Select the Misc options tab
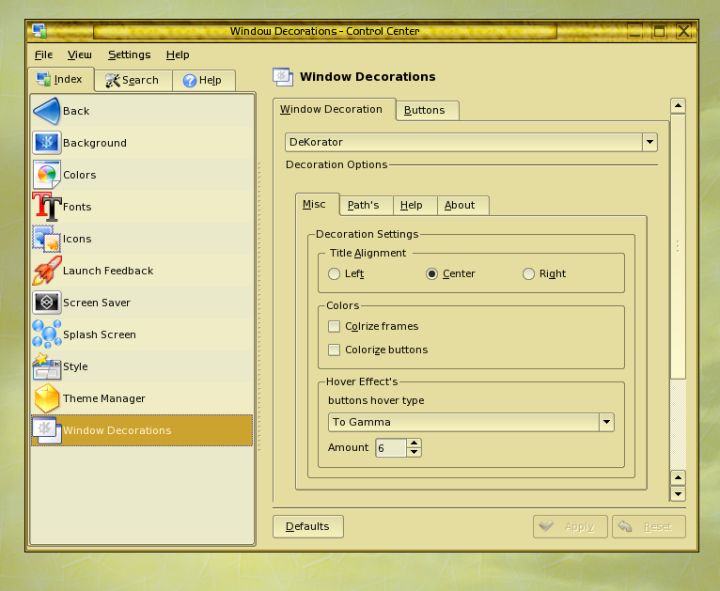This screenshot has width=720, height=591. coord(318,205)
